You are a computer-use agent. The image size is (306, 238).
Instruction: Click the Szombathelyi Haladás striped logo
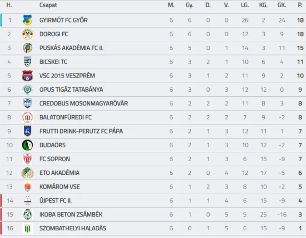pos(28,228)
